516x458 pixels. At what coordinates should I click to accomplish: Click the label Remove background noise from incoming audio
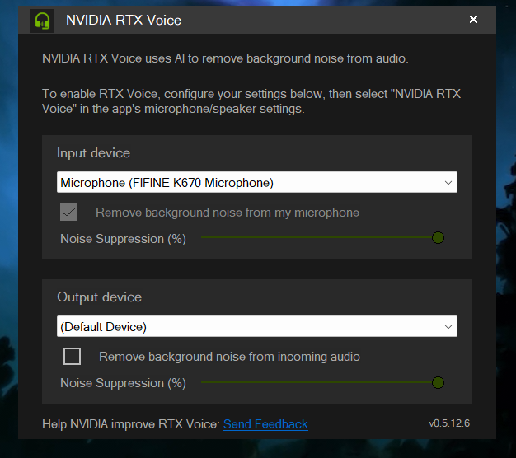click(229, 357)
